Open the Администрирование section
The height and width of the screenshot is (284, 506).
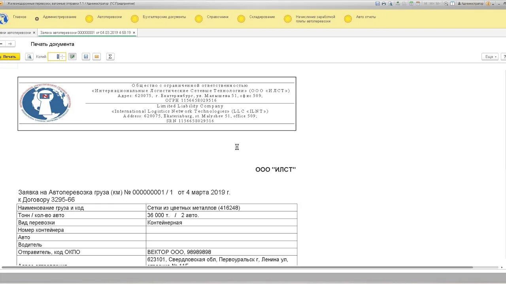point(60,17)
